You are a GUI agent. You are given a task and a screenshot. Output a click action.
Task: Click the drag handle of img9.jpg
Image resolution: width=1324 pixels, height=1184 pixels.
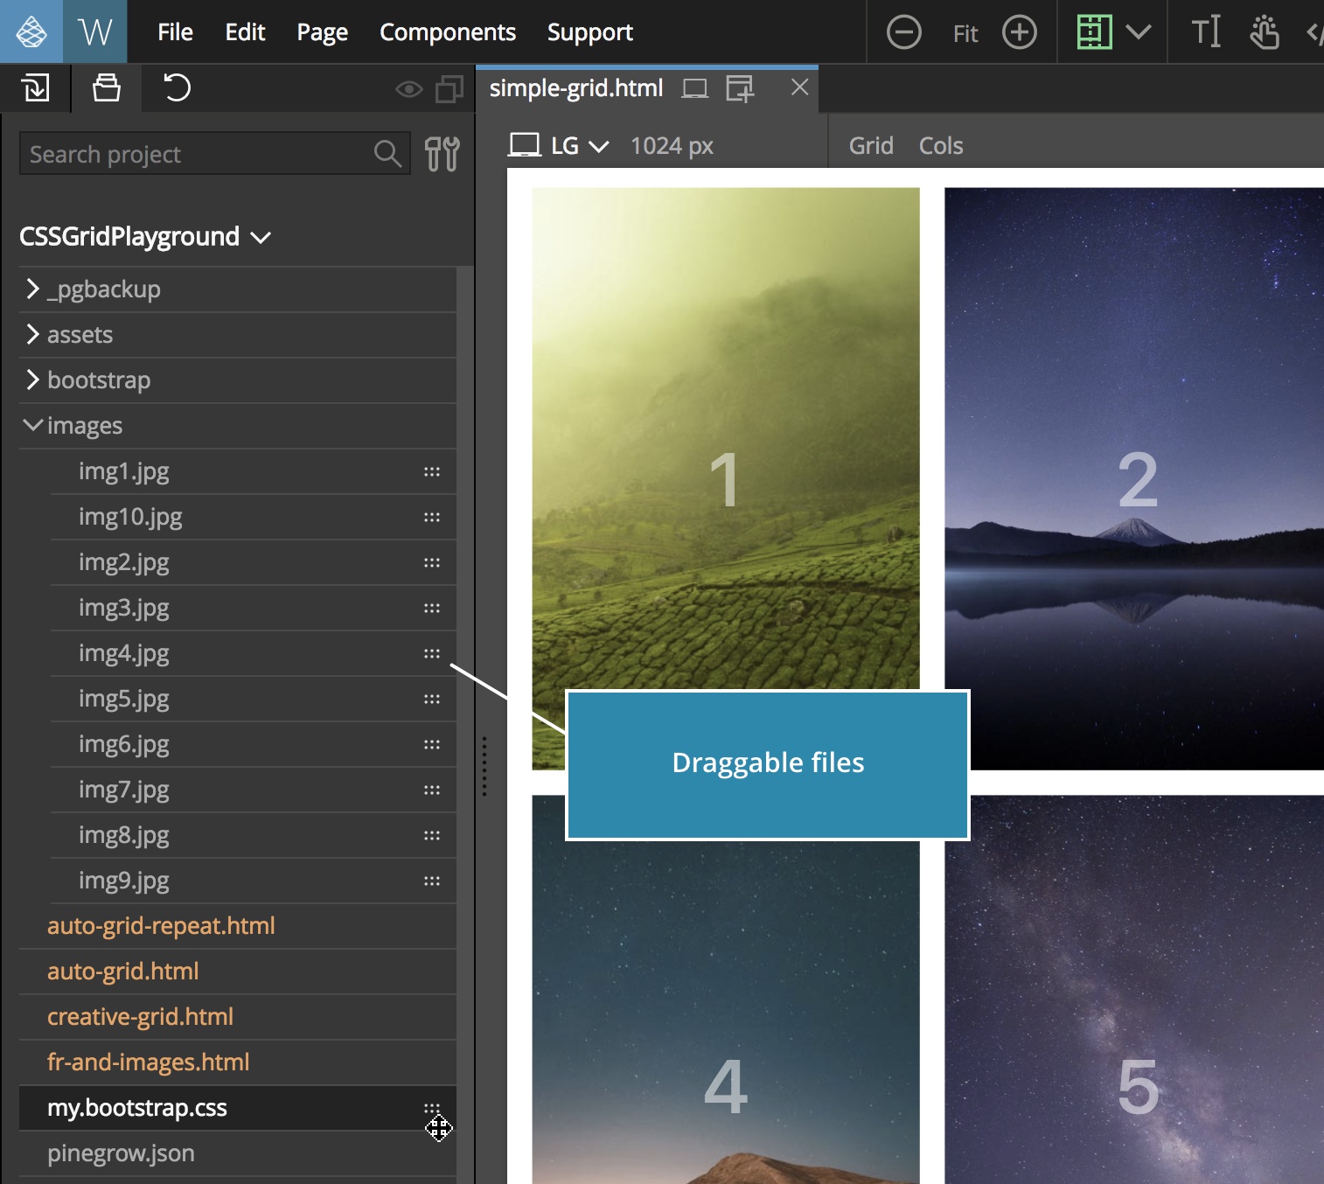click(432, 881)
